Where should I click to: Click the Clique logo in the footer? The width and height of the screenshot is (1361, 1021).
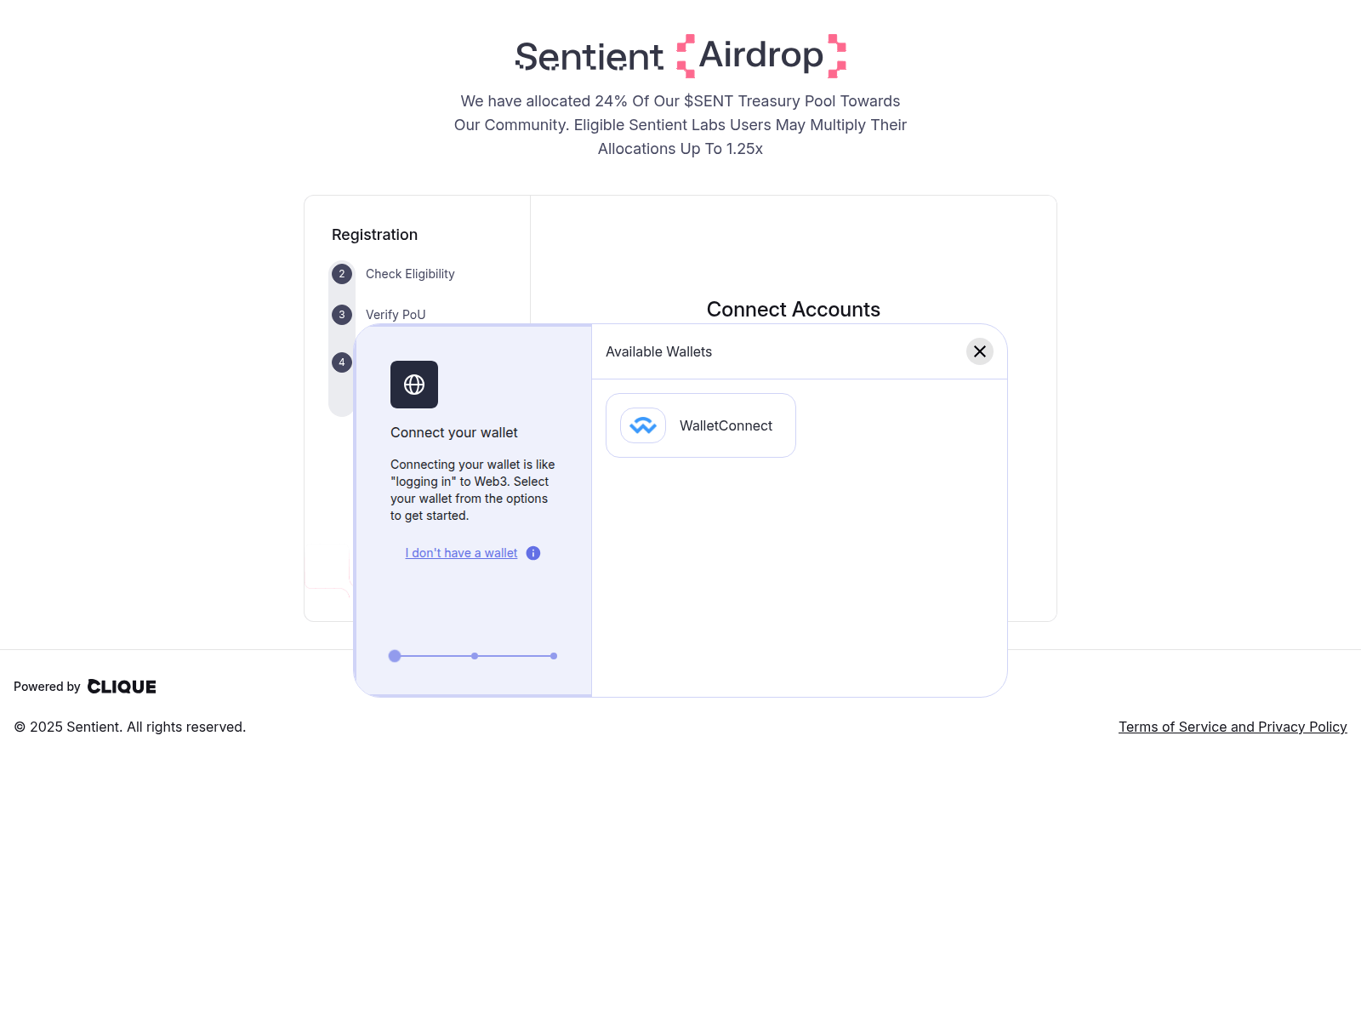(x=122, y=686)
